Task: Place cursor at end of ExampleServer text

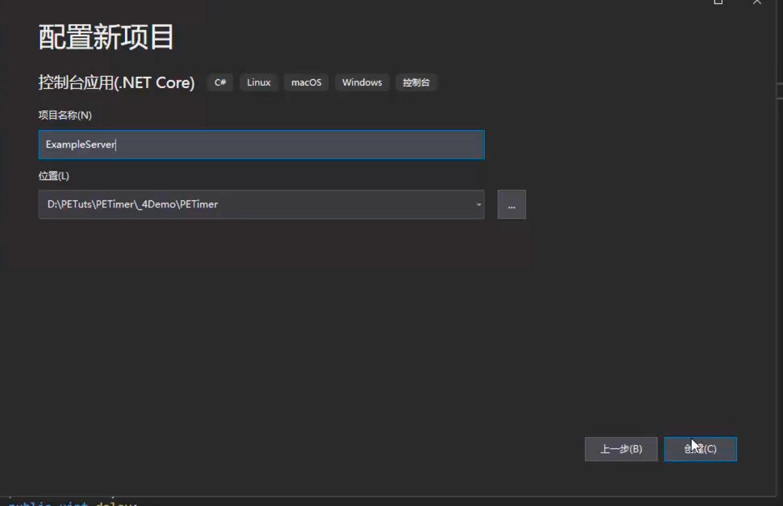Action: (116, 145)
